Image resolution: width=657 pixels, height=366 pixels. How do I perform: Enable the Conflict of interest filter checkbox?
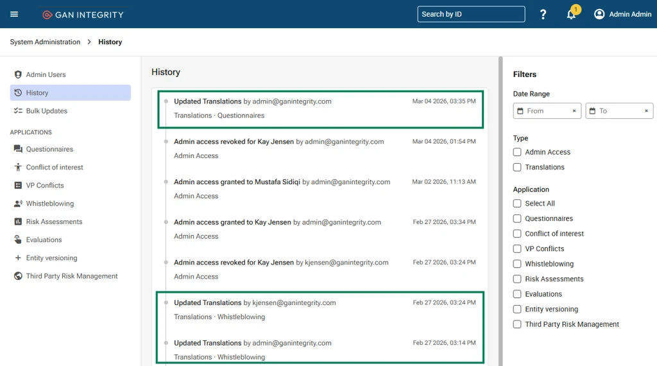pos(518,234)
